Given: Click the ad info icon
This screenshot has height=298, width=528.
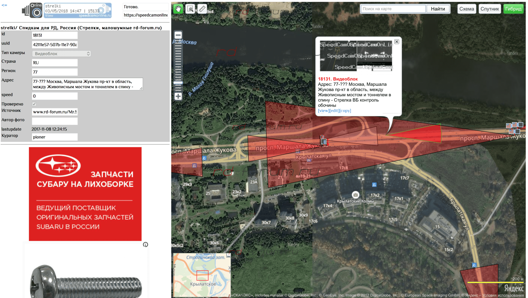Looking at the screenshot, I should pos(145,245).
